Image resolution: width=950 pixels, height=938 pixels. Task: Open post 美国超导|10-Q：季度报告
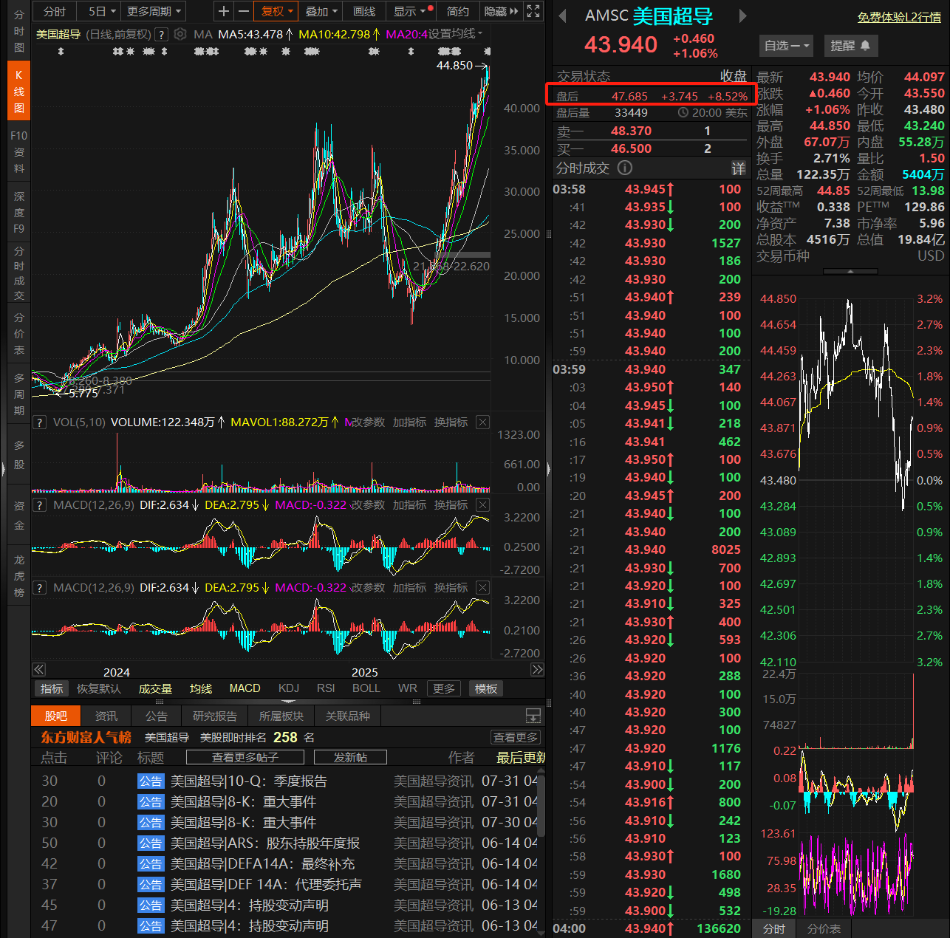coord(249,781)
